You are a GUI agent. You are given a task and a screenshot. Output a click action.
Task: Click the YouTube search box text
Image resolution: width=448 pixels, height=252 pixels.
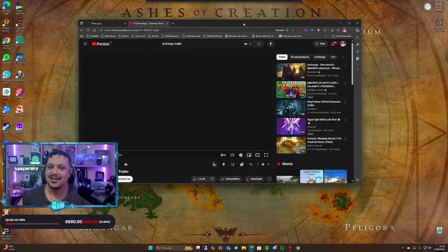coord(172,44)
